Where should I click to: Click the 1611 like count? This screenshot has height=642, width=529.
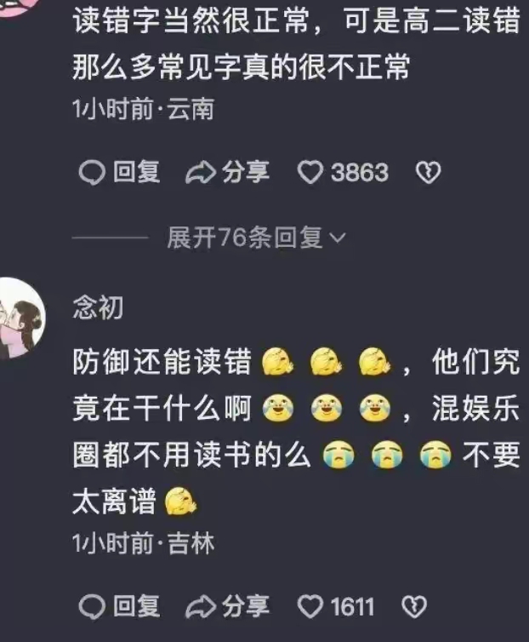[353, 606]
